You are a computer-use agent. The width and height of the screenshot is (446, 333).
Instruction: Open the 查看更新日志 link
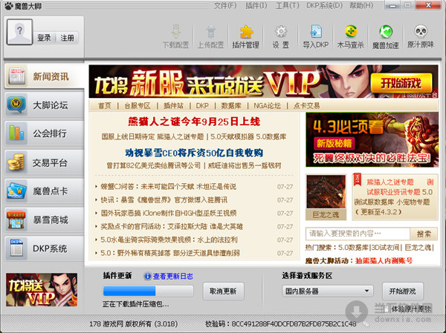(173, 276)
